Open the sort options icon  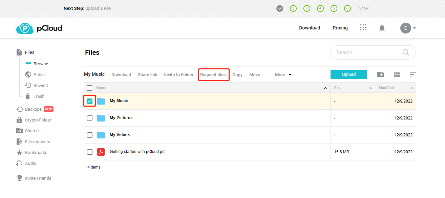pos(412,74)
